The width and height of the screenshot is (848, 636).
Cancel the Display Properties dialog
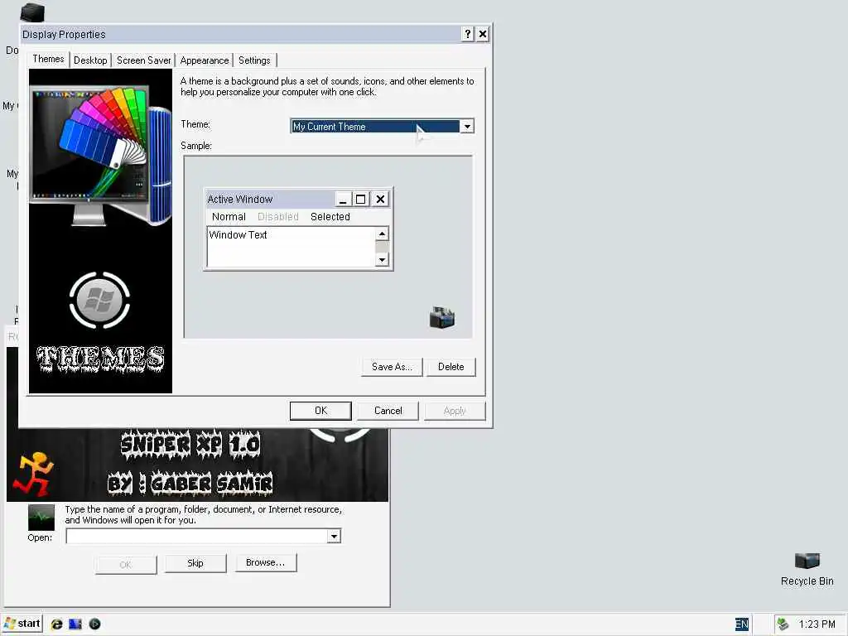pos(388,411)
